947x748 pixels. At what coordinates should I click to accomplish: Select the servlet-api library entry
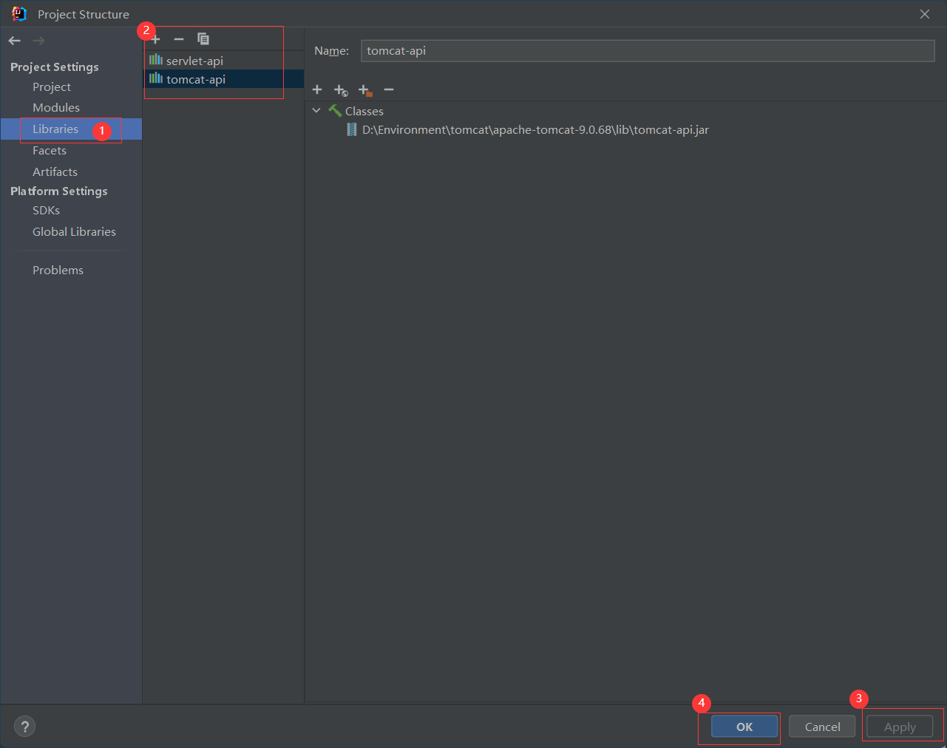[224, 61]
